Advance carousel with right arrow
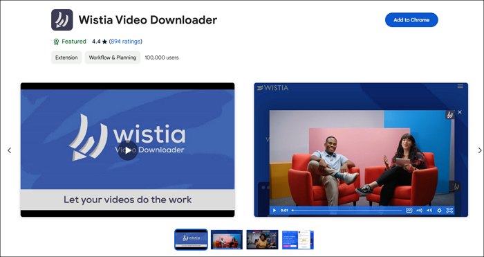484x257 pixels. coord(480,150)
